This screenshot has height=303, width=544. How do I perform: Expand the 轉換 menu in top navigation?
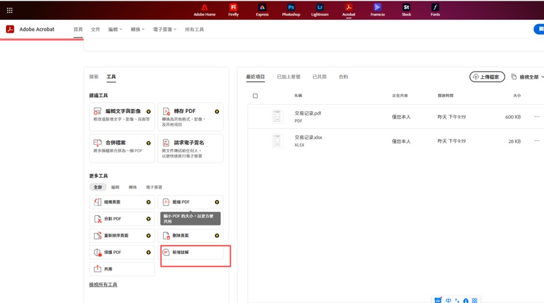pyautogui.click(x=137, y=29)
